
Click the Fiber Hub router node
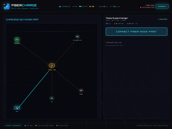click(52, 66)
